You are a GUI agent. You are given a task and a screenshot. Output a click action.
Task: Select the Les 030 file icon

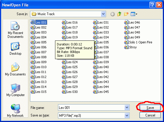point(64,92)
